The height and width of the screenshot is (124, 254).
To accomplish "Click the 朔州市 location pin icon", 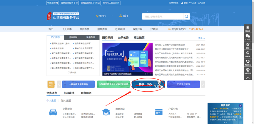I will point(97,16).
